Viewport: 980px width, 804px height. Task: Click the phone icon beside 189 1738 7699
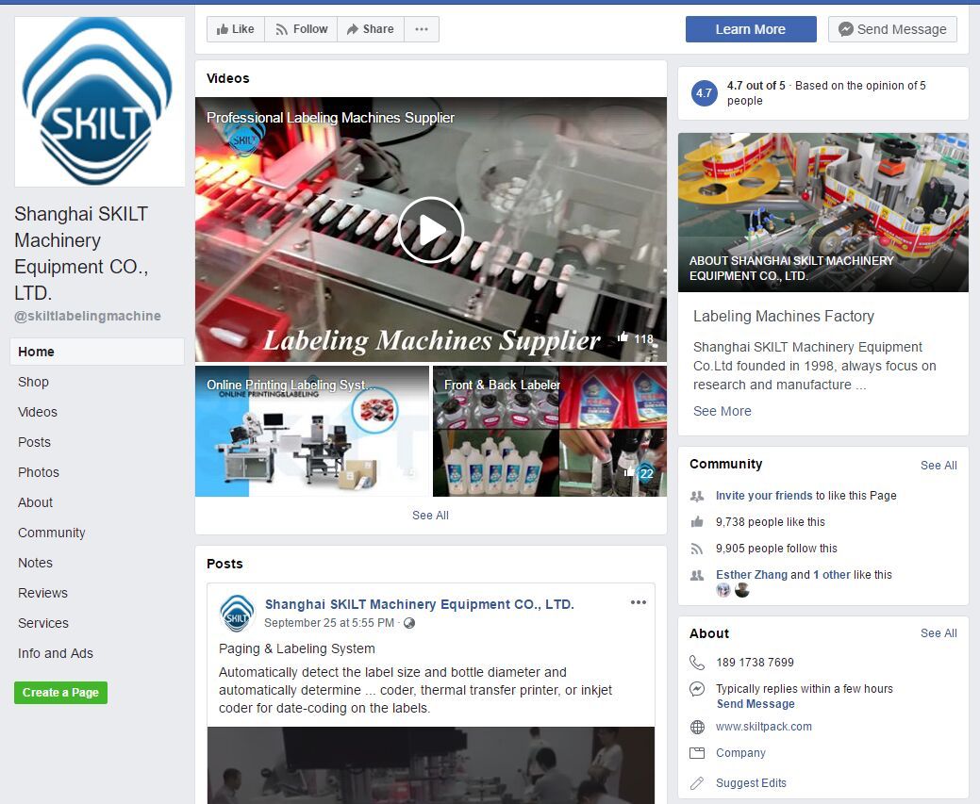pyautogui.click(x=697, y=663)
